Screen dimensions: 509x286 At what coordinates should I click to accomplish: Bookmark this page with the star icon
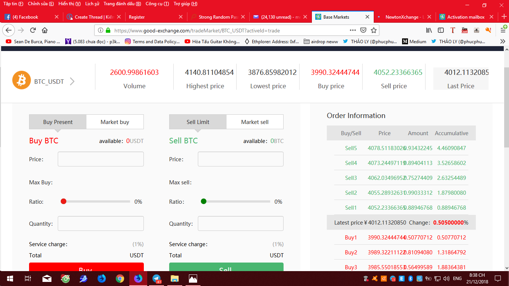[x=374, y=30]
